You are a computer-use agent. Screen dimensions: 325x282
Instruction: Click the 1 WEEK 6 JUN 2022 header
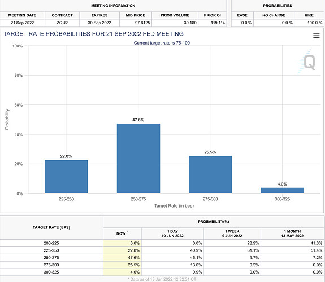coord(232,233)
